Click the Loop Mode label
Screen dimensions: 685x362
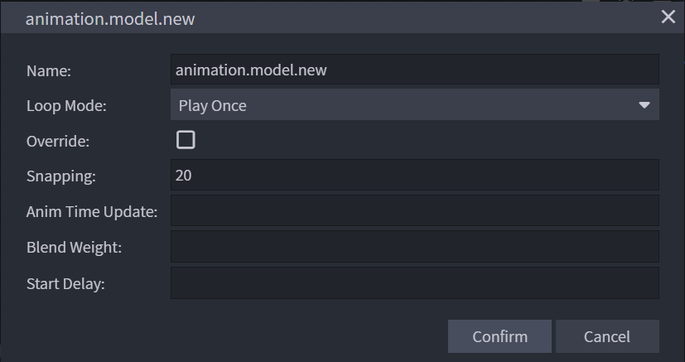66,106
